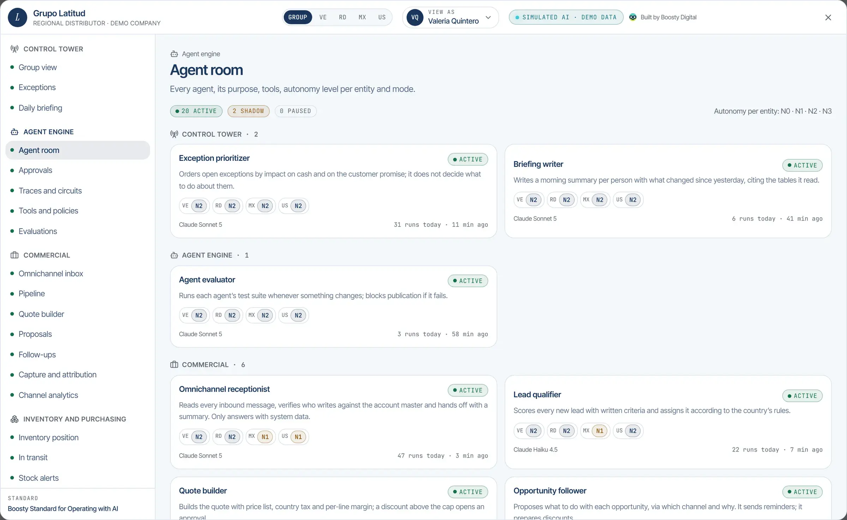This screenshot has width=847, height=520.
Task: Open Omnichannel inbox in sidebar
Action: coord(78,274)
